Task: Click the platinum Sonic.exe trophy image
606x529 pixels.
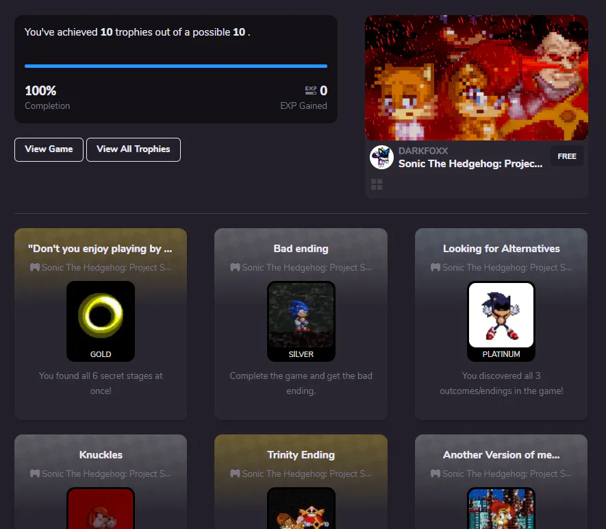Action: coord(501,315)
